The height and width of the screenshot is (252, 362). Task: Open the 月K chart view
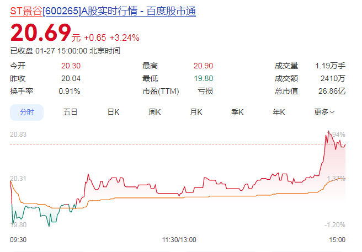pos(196,112)
